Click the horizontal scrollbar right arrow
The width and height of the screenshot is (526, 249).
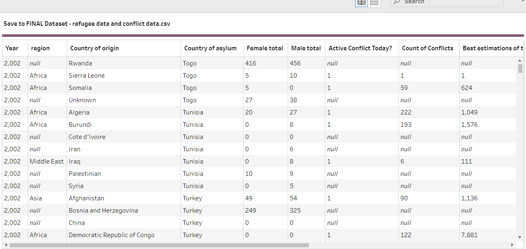pyautogui.click(x=512, y=245)
